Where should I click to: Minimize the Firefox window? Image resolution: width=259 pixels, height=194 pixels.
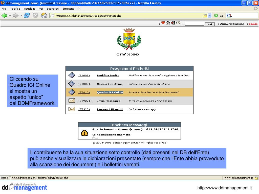click(x=244, y=3)
